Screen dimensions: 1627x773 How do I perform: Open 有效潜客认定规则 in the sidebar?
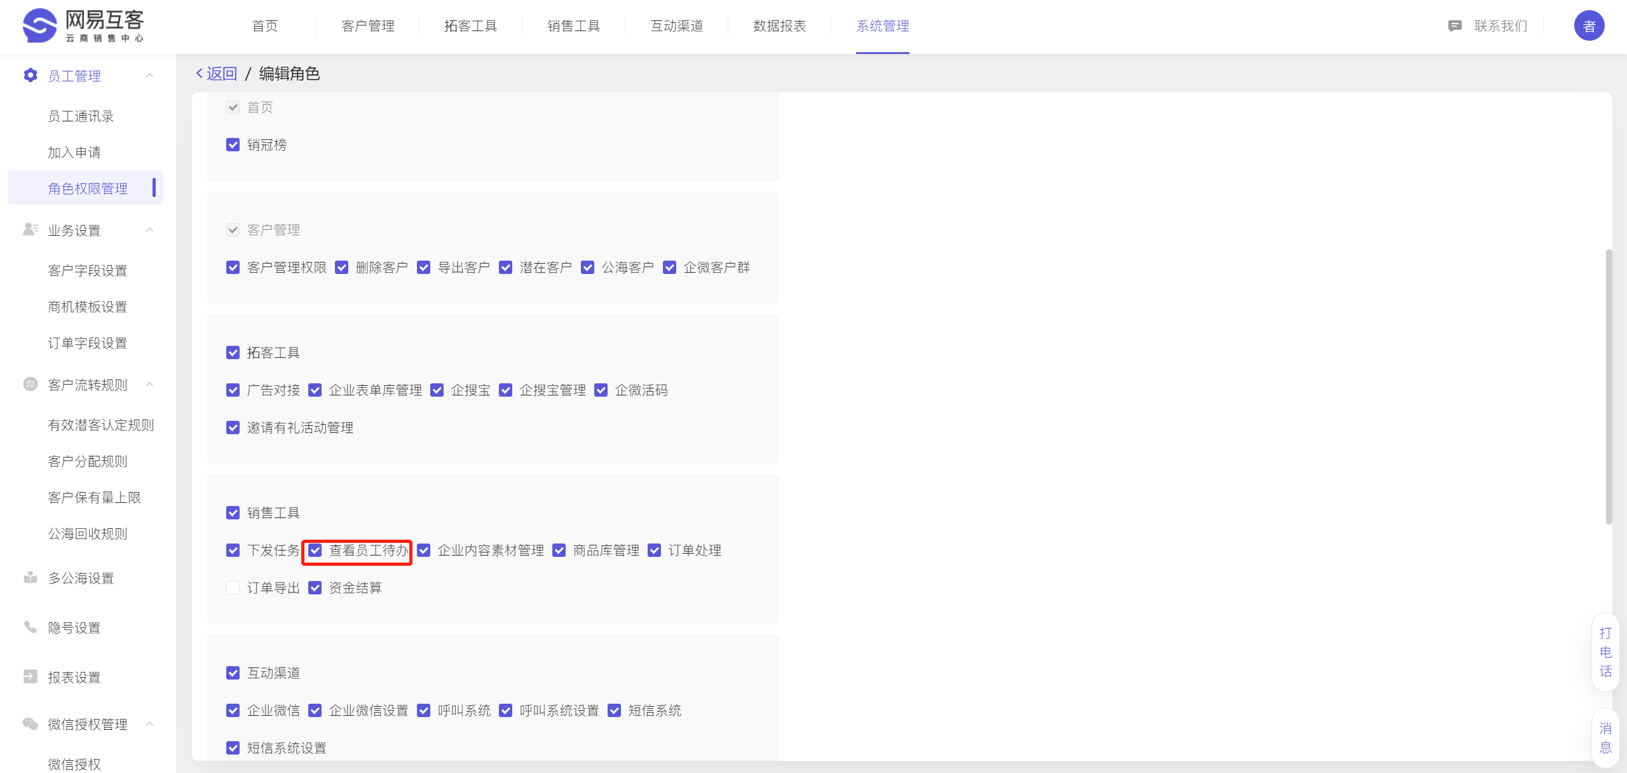(101, 425)
